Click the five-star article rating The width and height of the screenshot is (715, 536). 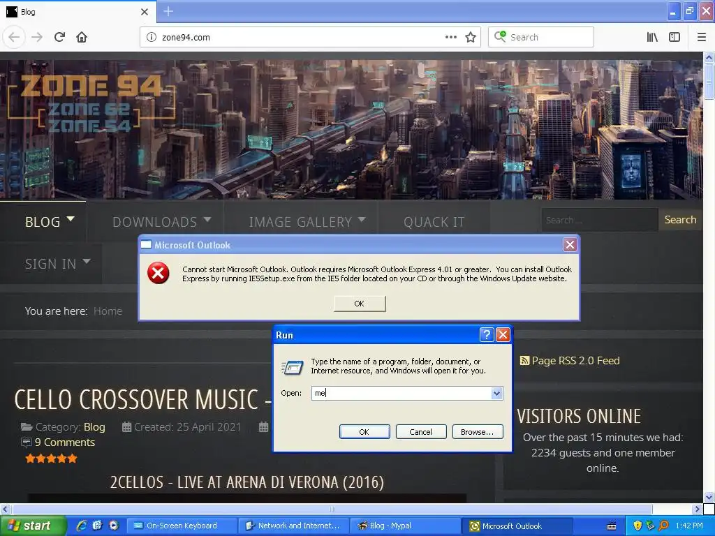coord(51,459)
